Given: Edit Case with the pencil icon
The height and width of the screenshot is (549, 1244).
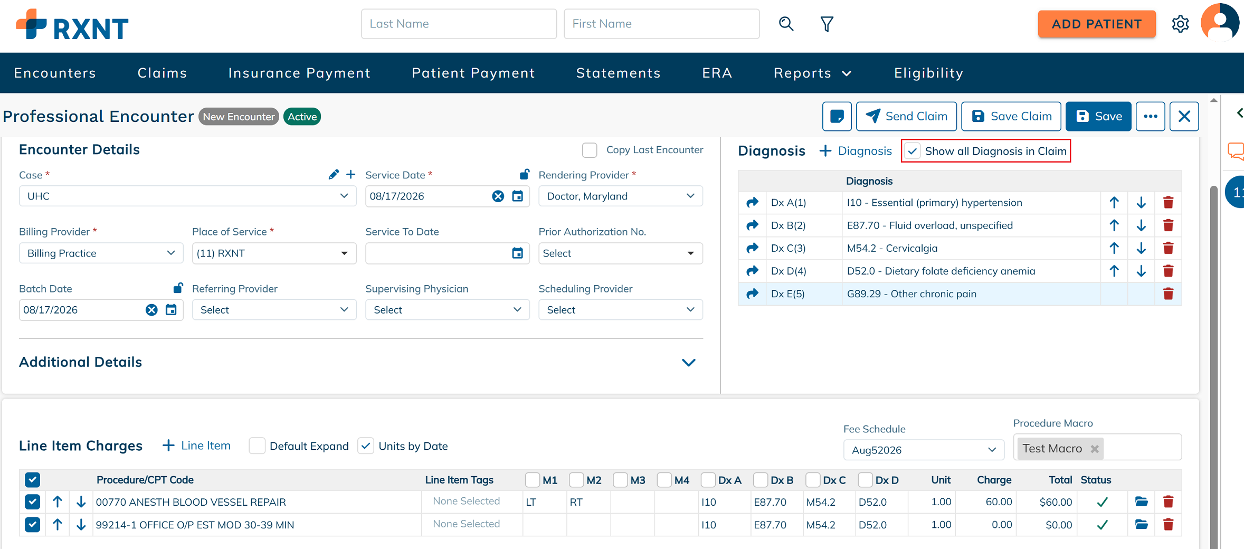Looking at the screenshot, I should (x=334, y=175).
